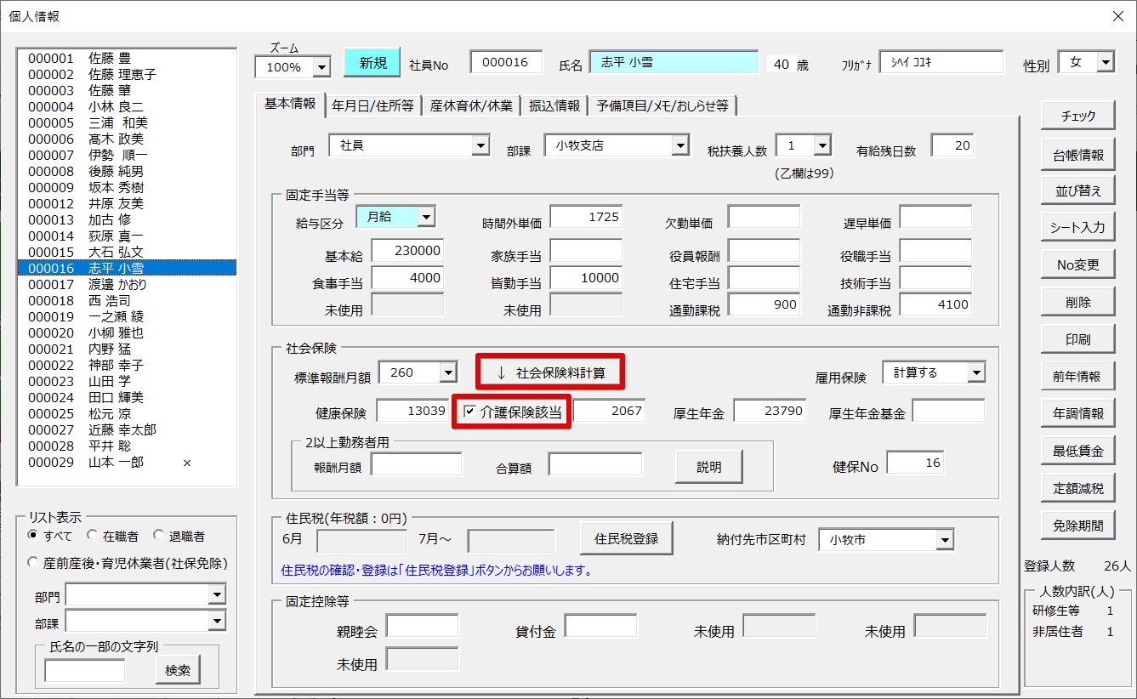Select the 退職者 radio button

(158, 537)
